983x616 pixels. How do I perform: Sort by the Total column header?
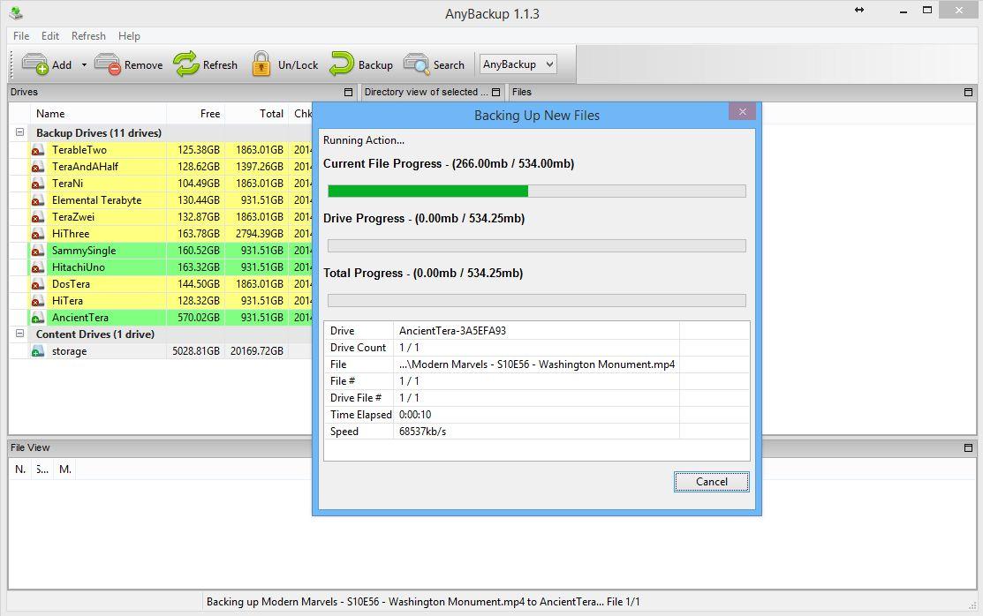(x=256, y=114)
